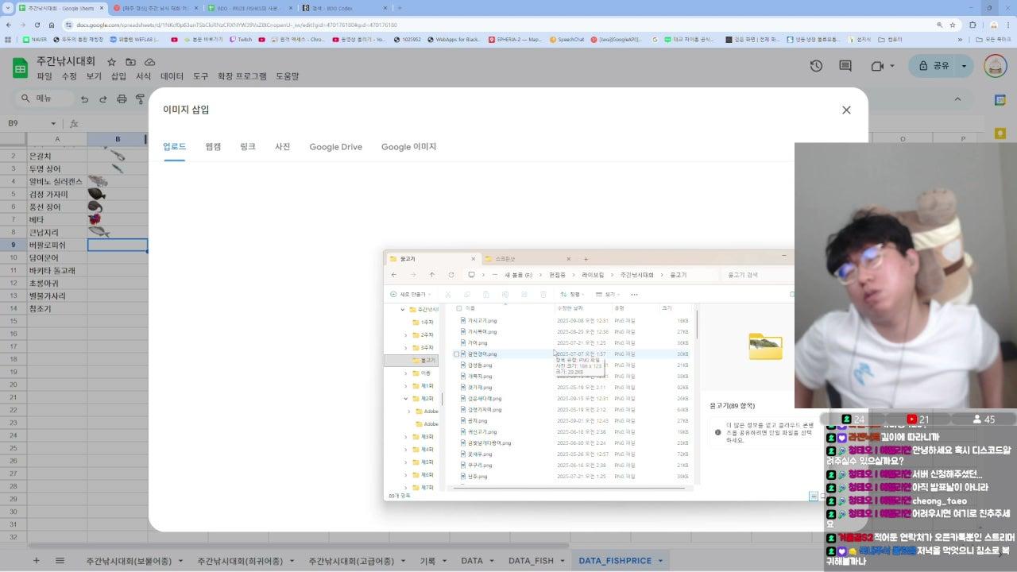Add a new sheet with plus icon
This screenshot has height=572, width=1017.
36,561
